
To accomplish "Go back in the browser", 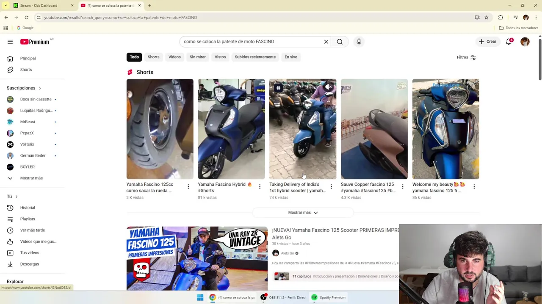I will 6,17.
